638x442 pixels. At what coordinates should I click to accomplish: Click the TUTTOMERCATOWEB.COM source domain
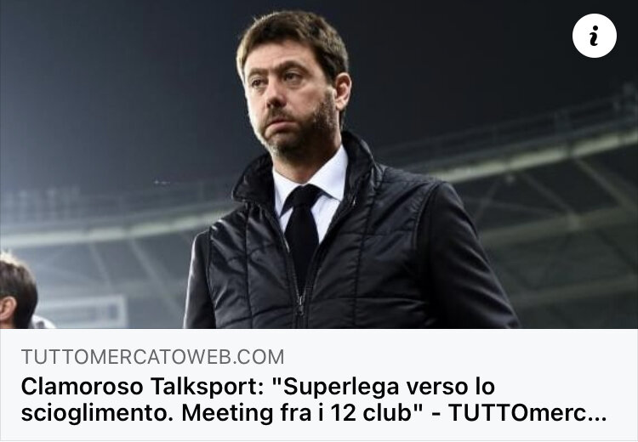pos(152,357)
